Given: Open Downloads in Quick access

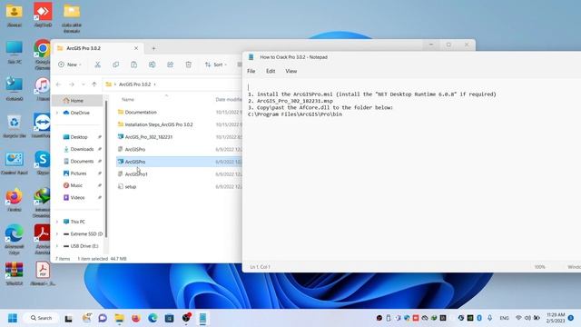Looking at the screenshot, I should click(82, 149).
